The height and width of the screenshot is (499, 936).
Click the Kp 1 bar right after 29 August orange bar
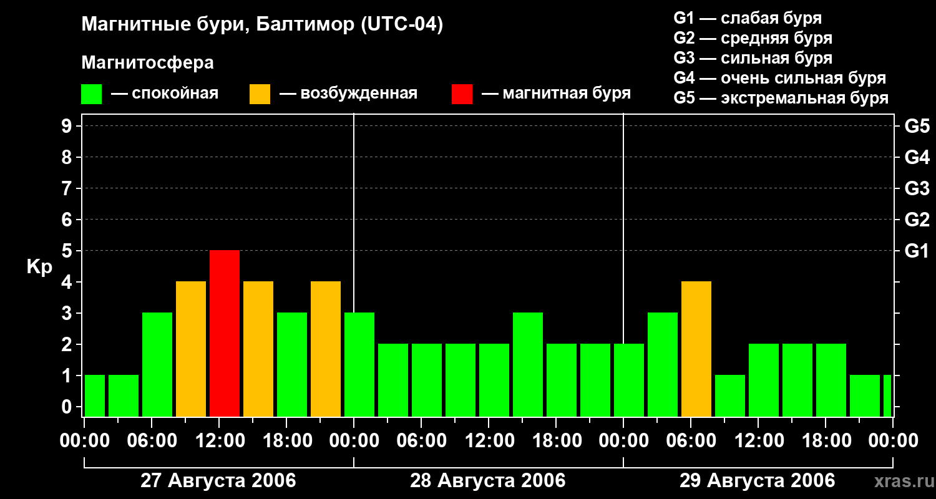[730, 395]
